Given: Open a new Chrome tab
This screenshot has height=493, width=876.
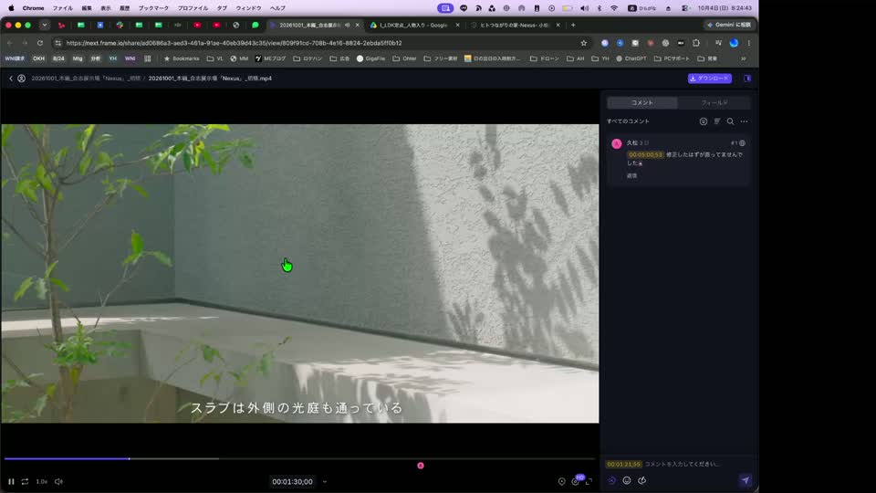Looking at the screenshot, I should (x=573, y=26).
